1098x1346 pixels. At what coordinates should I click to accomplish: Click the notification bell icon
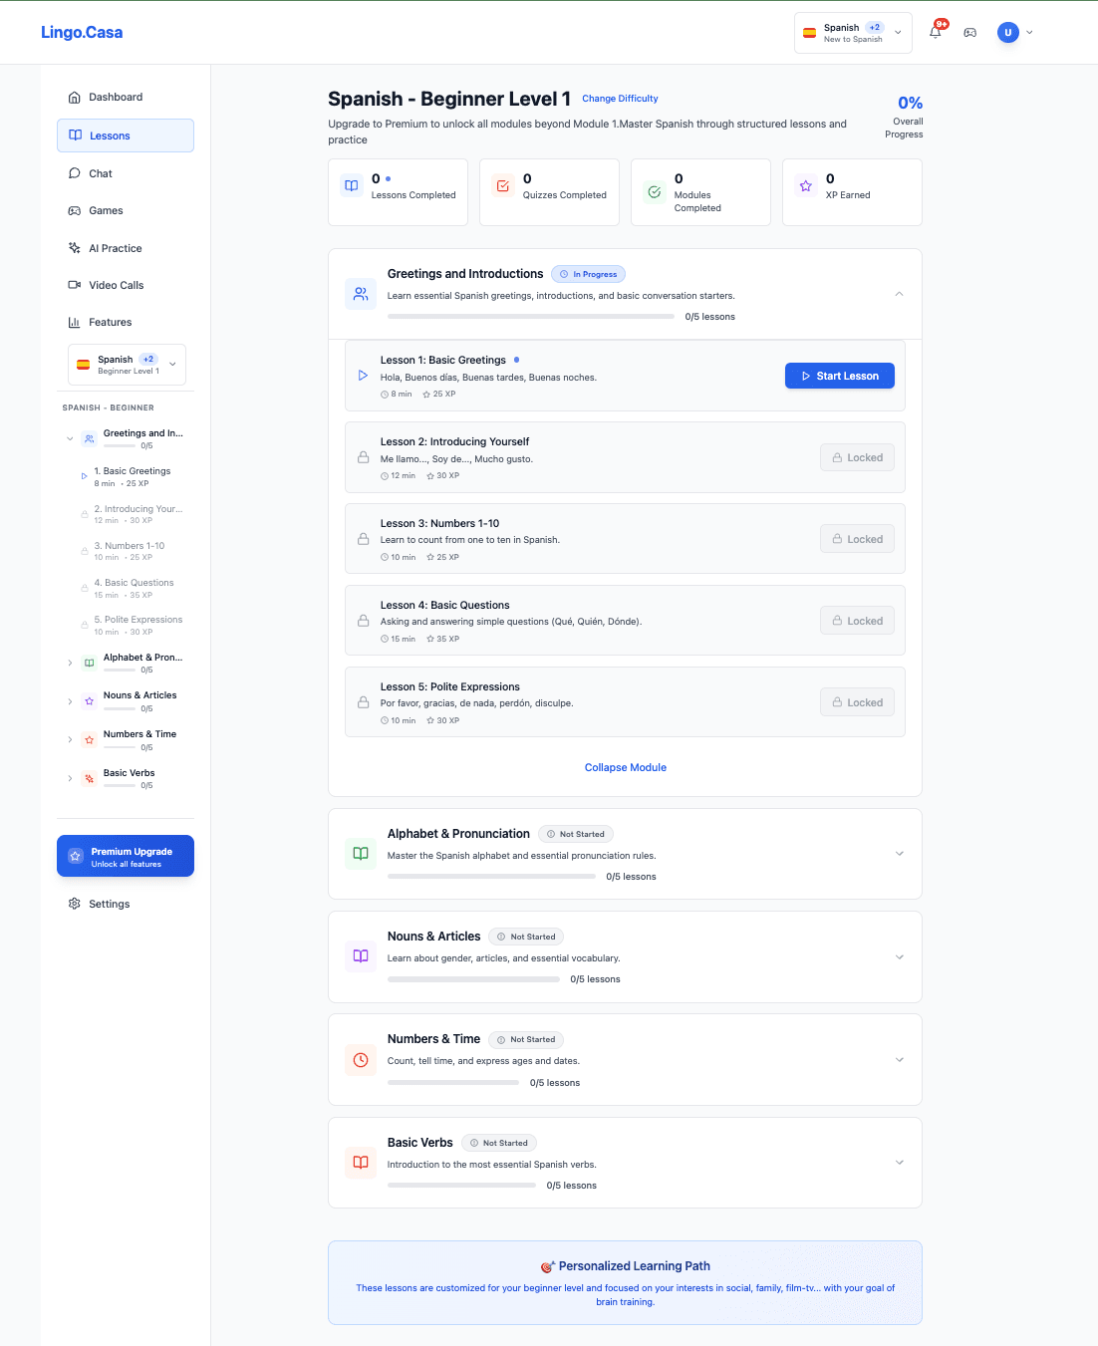point(935,32)
